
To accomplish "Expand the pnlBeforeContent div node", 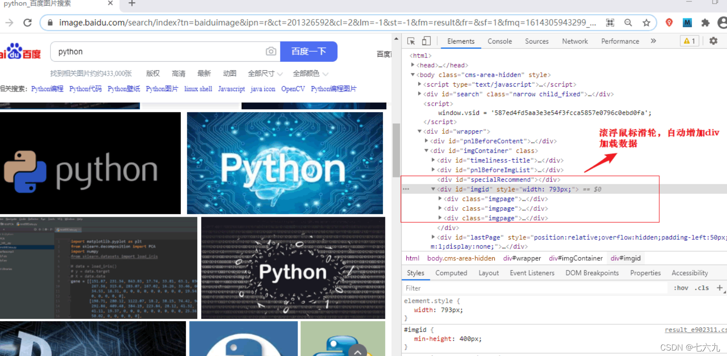I will [x=426, y=141].
